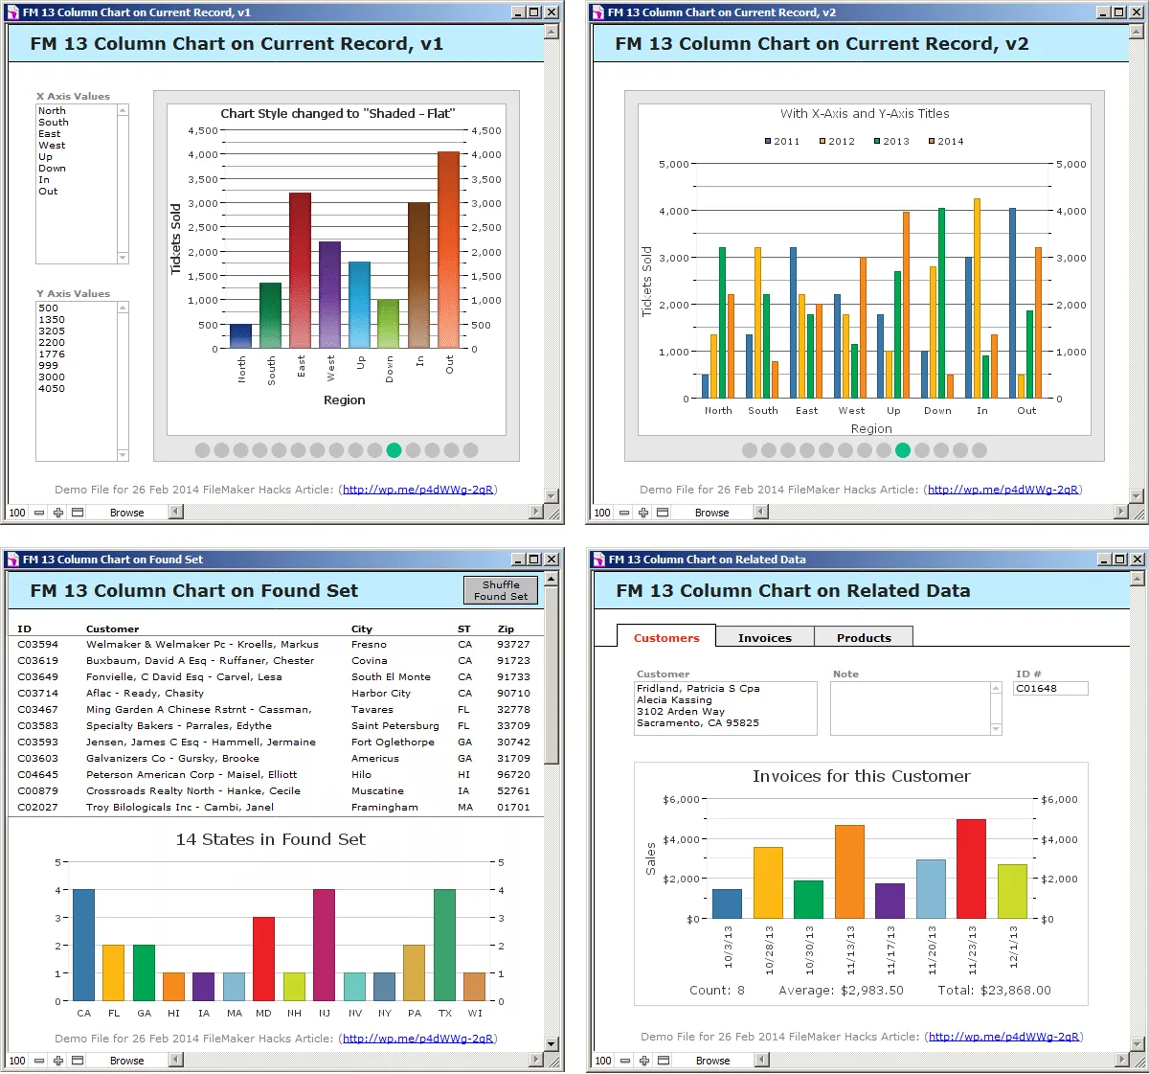1149x1074 pixels.
Task: Zoom in using plus icon in v1 window
Action: pos(58,513)
